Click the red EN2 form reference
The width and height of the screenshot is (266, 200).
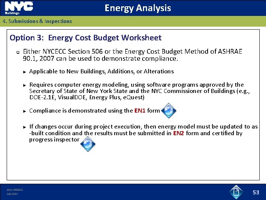point(178,133)
